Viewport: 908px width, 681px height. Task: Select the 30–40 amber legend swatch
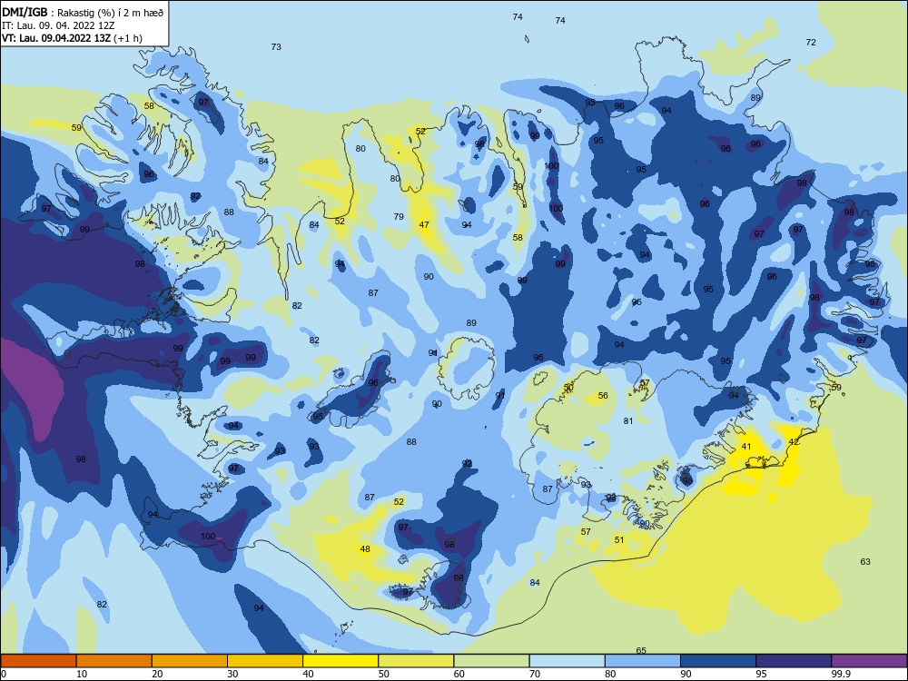pos(265,661)
